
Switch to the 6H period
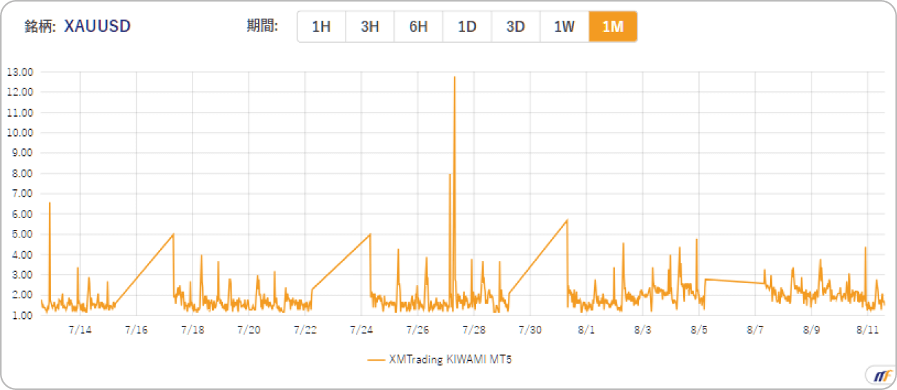pos(419,27)
